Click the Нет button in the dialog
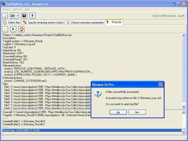 click(x=137, y=112)
